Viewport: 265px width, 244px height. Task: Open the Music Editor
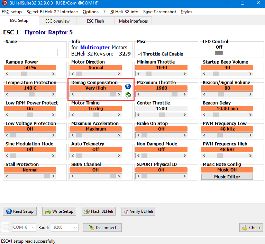[227, 177]
